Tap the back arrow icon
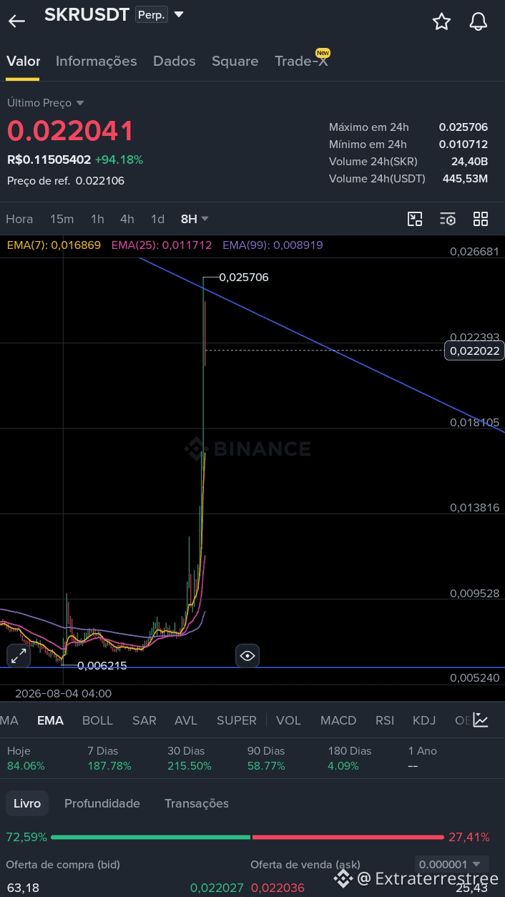Screen dimensions: 505x897 click(16, 21)
